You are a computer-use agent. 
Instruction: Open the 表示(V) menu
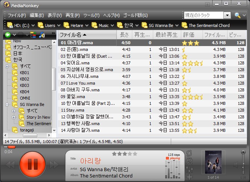[55, 15]
